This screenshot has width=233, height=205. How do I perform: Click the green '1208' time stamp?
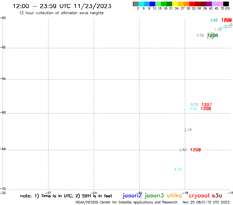click(213, 35)
